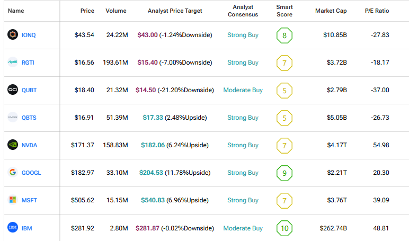Viewport: 409px width, 241px height.
Task: Open the IONQ ticker link
Action: point(29,35)
